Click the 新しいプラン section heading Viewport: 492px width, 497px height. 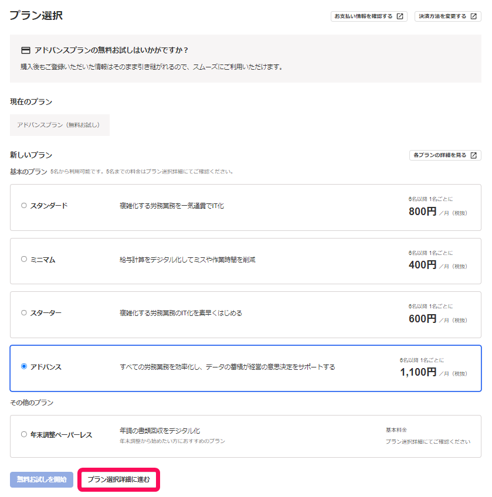pyautogui.click(x=31, y=155)
